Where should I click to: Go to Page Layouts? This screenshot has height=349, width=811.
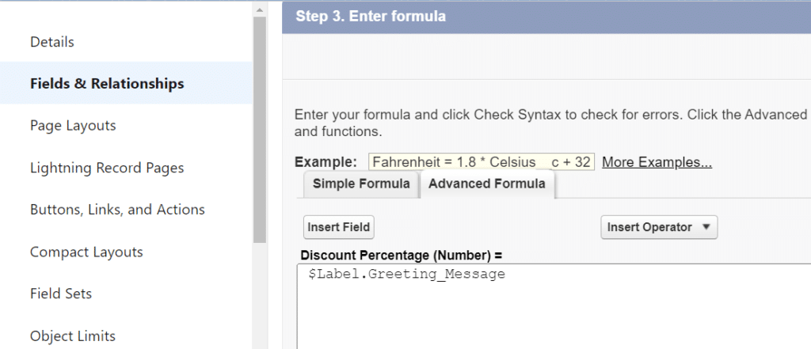[73, 125]
